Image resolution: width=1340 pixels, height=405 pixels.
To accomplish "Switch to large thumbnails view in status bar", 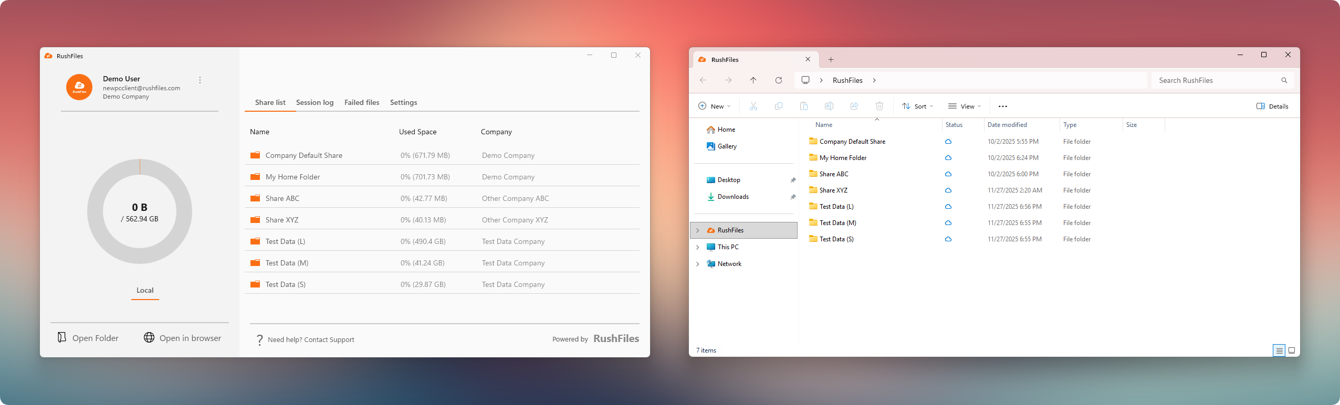I will pyautogui.click(x=1292, y=350).
